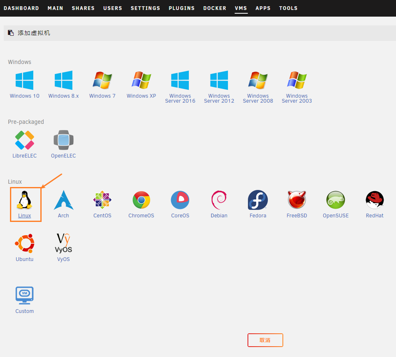Click the VyOS text label
The width and height of the screenshot is (396, 357).
tap(63, 259)
